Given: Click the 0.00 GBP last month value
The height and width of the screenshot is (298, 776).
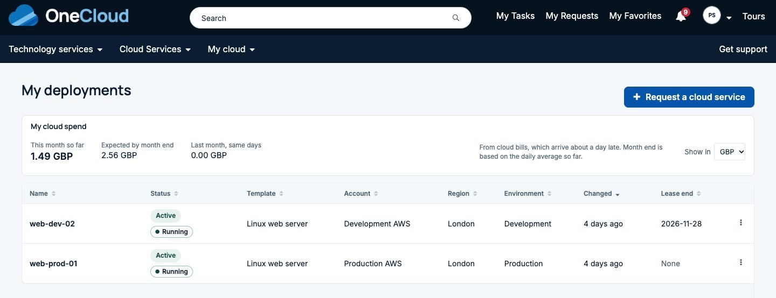Looking at the screenshot, I should coord(209,155).
